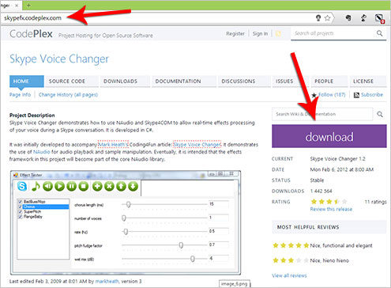The image size is (391, 288).
Task: Open the markheath author link
Action: [107, 282]
